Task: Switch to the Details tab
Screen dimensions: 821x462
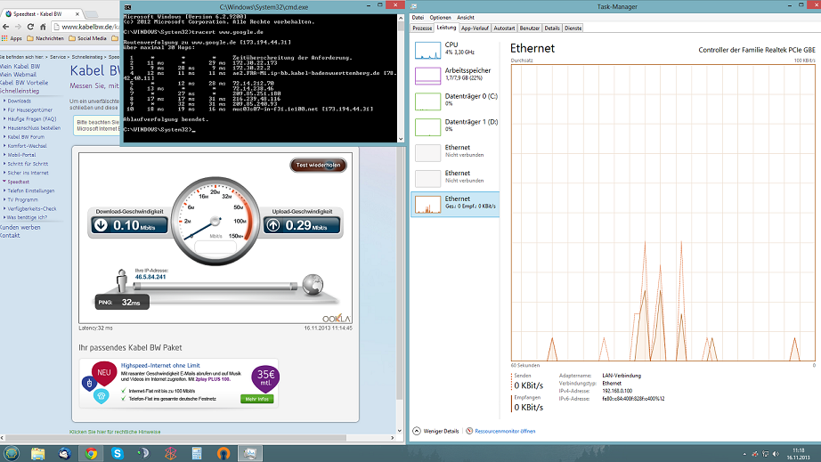Action: click(552, 28)
